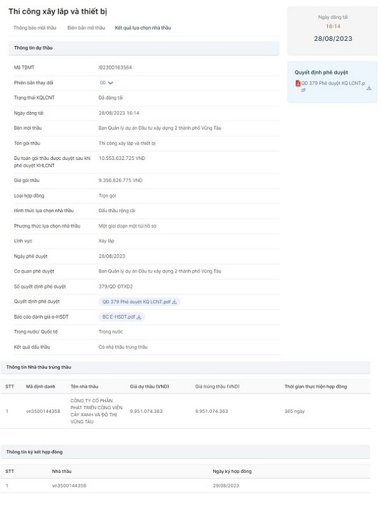Collapse Thông tin ký kết hợp đồng header

[185, 452]
